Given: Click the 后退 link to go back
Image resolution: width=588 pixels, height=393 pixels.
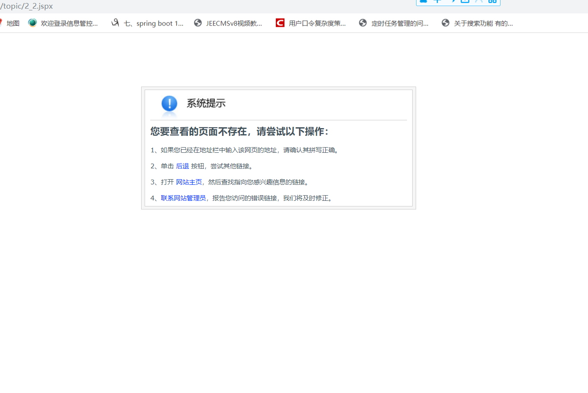Looking at the screenshot, I should [182, 166].
